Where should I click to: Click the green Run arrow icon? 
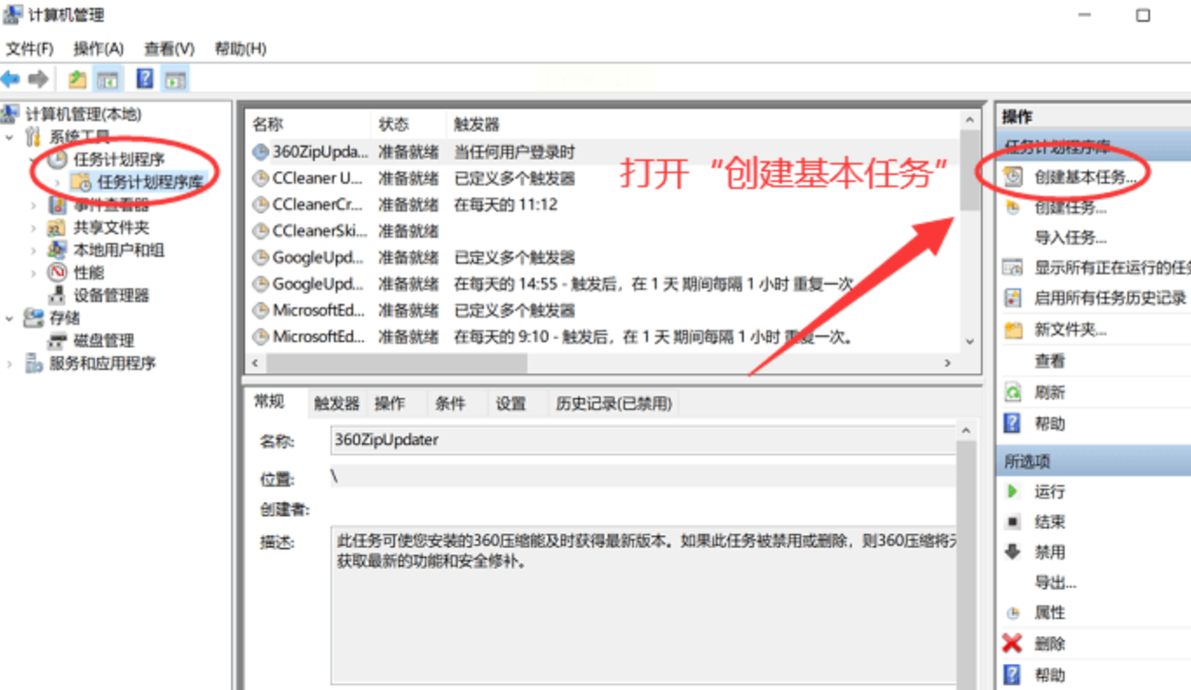pyautogui.click(x=1012, y=491)
